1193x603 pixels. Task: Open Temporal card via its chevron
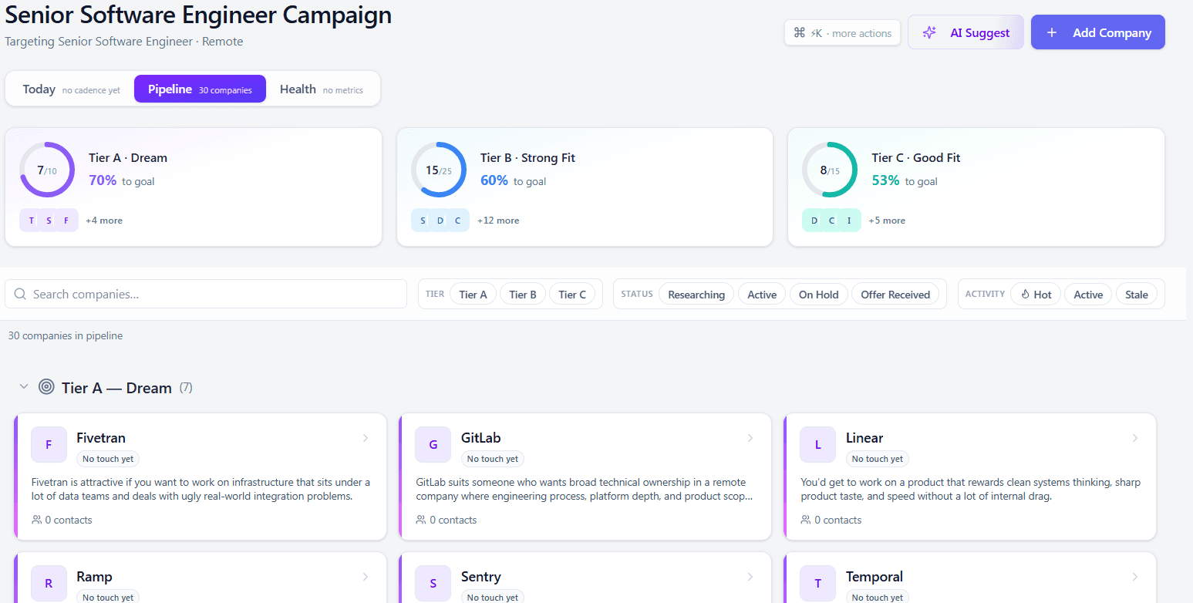tap(1134, 577)
